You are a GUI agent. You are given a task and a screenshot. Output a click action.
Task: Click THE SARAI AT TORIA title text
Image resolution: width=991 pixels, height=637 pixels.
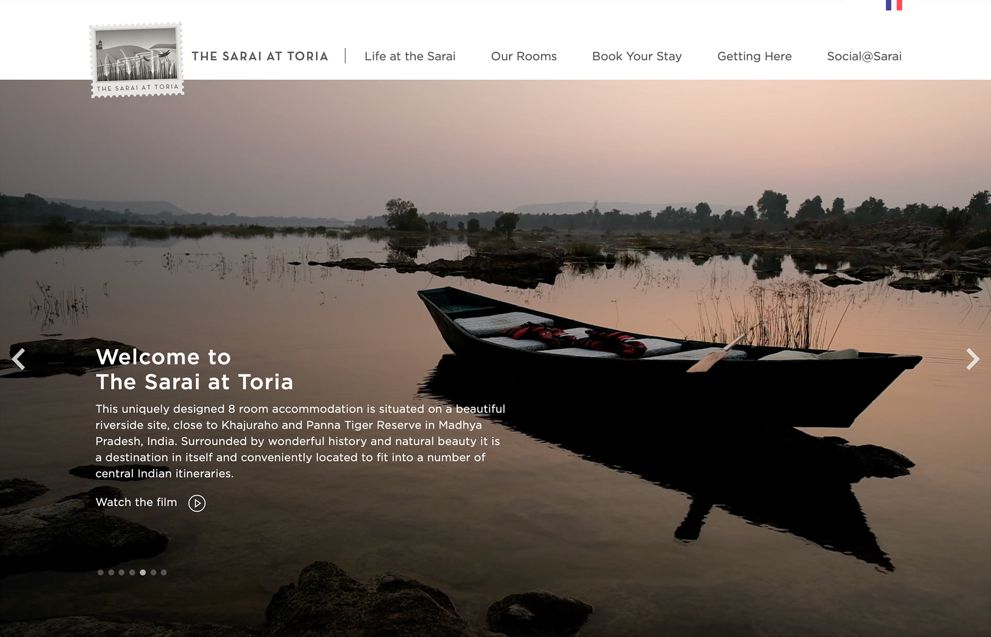pyautogui.click(x=260, y=56)
